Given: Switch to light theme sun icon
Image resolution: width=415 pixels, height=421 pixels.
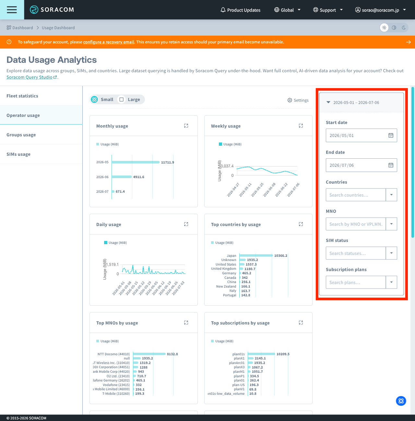Looking at the screenshot, I should click(384, 28).
